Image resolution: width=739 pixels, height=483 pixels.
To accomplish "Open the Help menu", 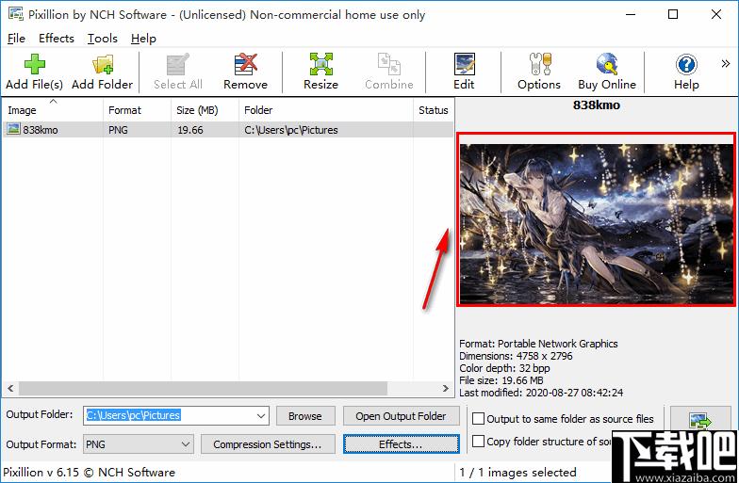I will coord(143,38).
